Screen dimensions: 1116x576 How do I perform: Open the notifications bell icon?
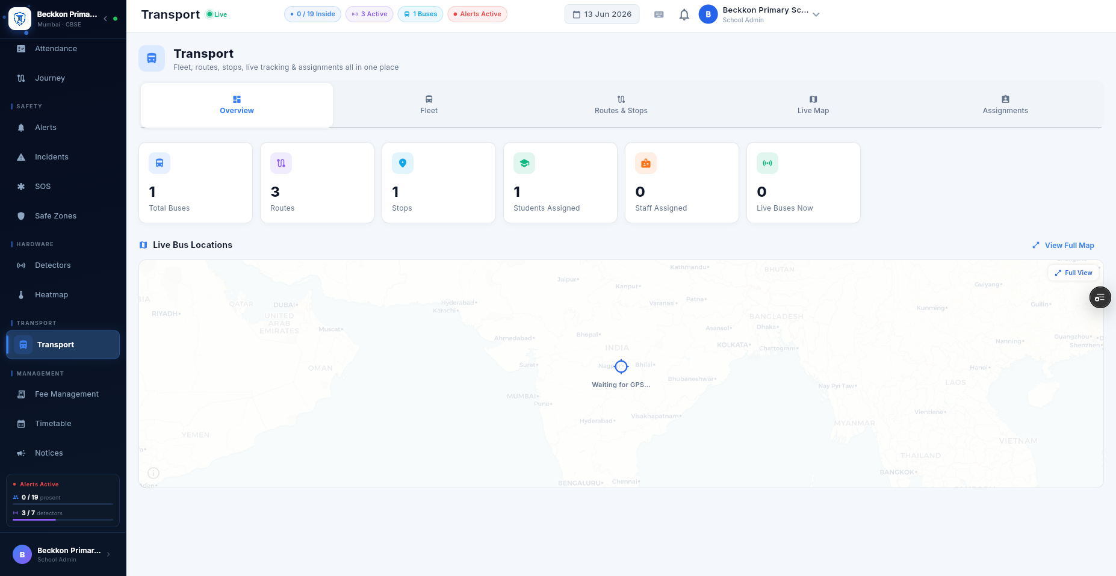[x=684, y=14]
